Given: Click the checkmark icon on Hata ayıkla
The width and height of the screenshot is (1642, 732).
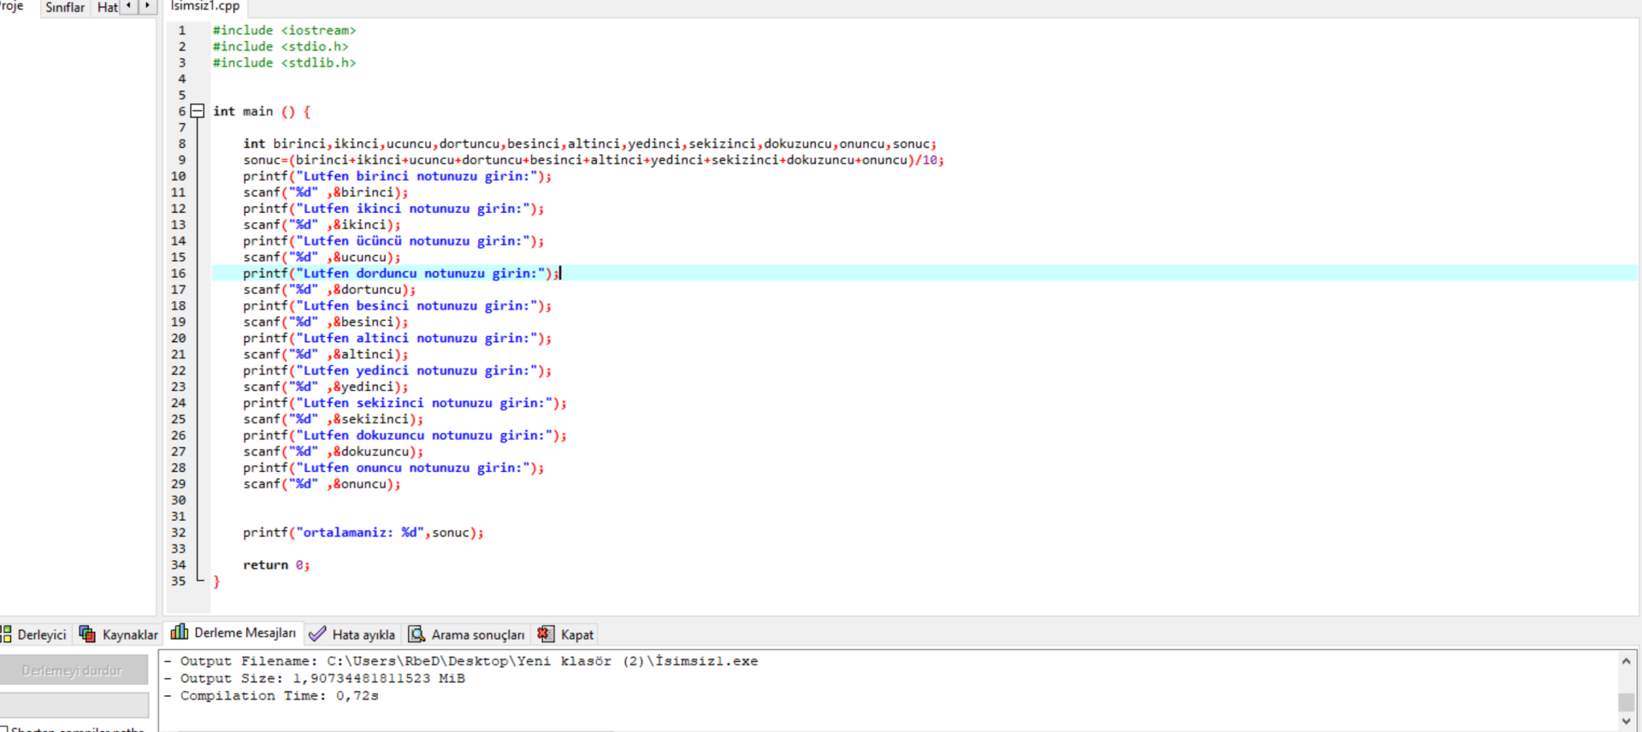Looking at the screenshot, I should coord(317,634).
